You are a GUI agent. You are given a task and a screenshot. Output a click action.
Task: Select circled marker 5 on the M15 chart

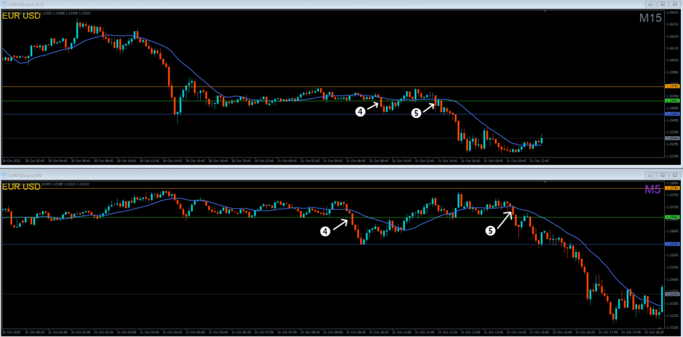(x=416, y=113)
